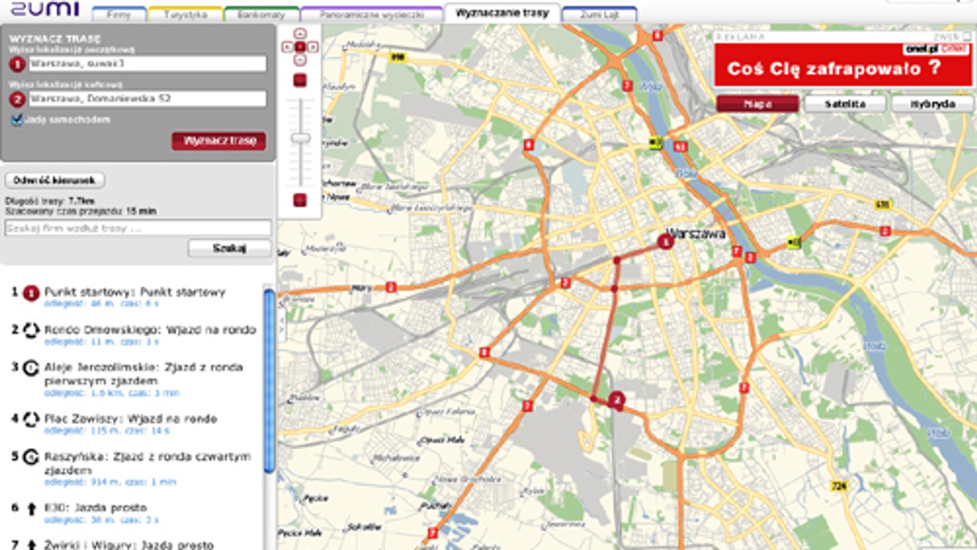Click the red number 1 start location badge
The image size is (977, 550).
point(17,64)
